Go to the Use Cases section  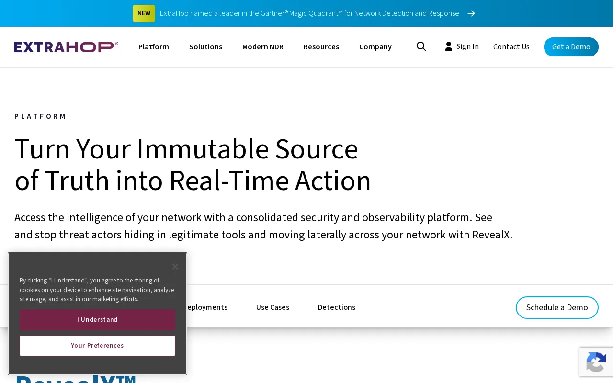coord(272,307)
